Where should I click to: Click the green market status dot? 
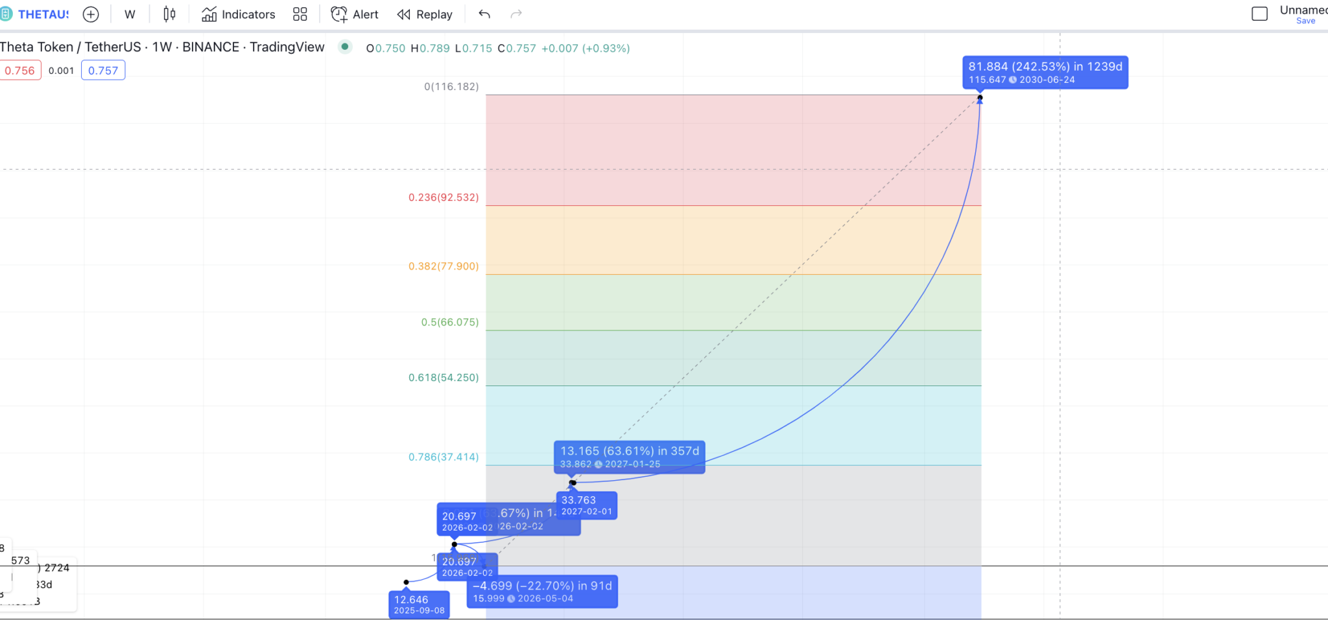[345, 47]
